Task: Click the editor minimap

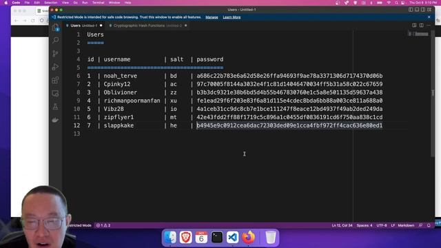Action: 418,34
